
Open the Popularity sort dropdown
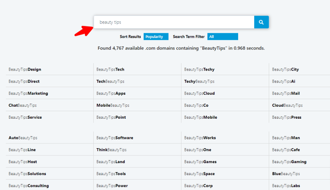pyautogui.click(x=156, y=37)
